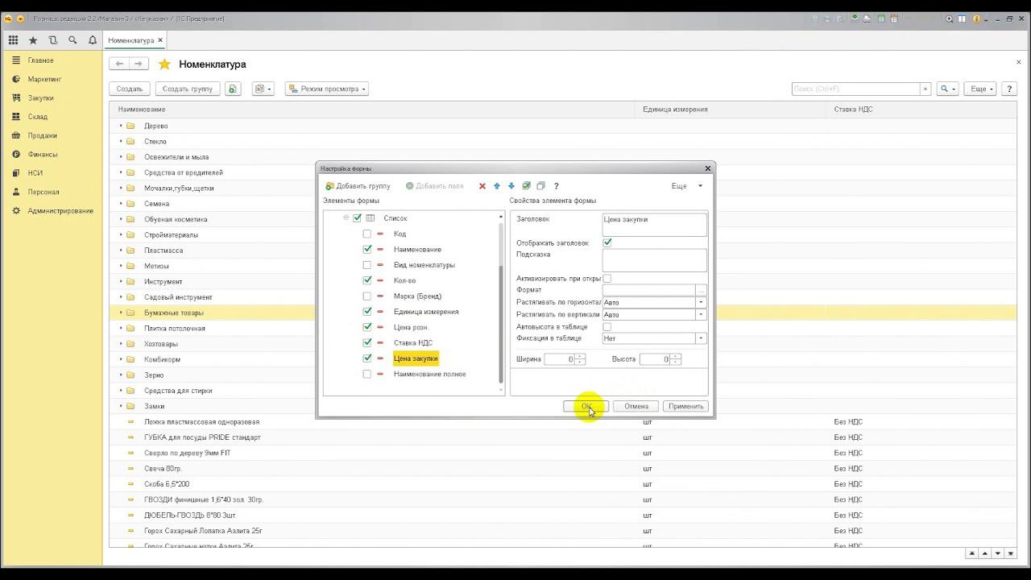Open Фиксация в таблице dropdown

[701, 338]
